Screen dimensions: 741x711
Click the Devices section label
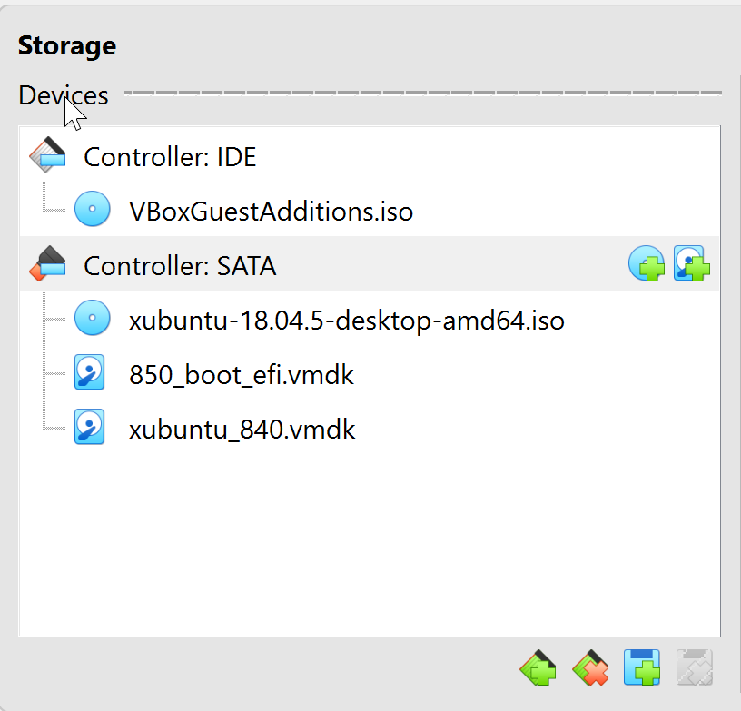click(64, 95)
